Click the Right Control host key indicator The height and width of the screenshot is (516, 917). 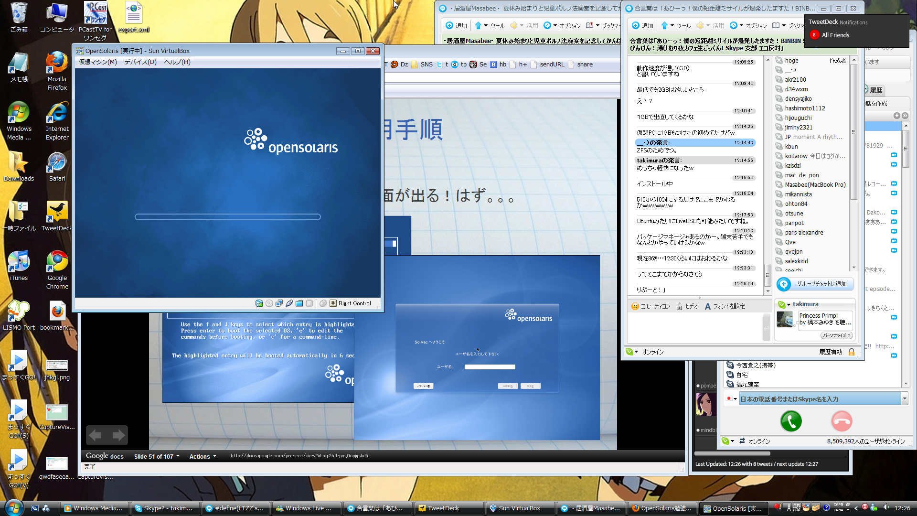point(351,303)
